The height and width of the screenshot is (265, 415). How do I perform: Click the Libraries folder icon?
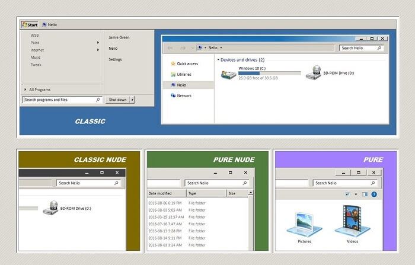tap(173, 74)
